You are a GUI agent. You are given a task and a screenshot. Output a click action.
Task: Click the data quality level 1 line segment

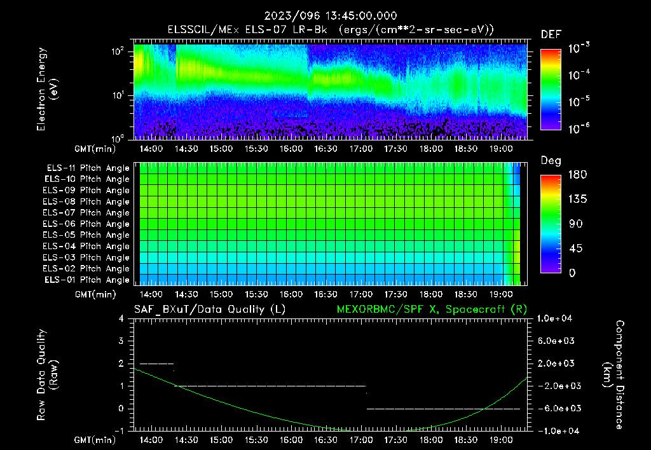click(x=271, y=386)
